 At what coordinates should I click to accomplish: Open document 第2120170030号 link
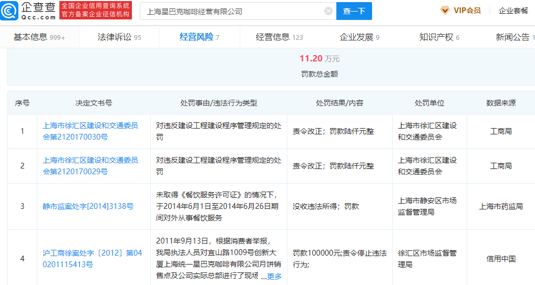click(90, 131)
